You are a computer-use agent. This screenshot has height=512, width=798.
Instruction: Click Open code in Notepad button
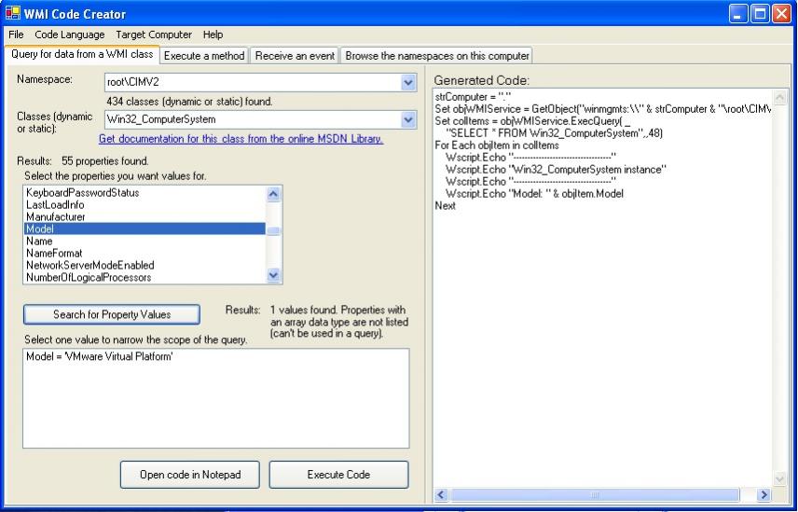click(190, 475)
